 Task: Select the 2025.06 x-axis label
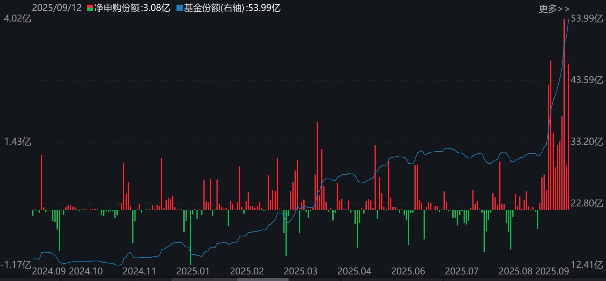pos(408,271)
